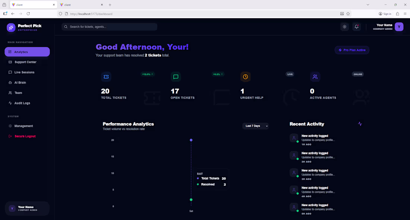The image size is (410, 220).
Task: Click the browser back arrow
Action: (13, 13)
